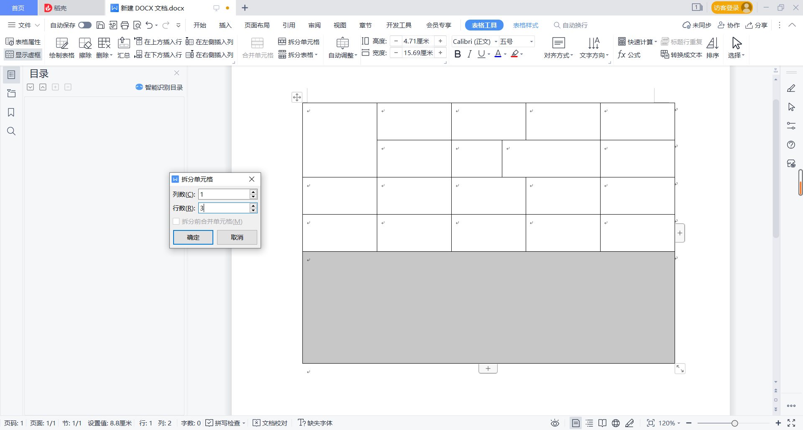Toggle the reading view icon in status bar
This screenshot has width=803, height=430.
pyautogui.click(x=602, y=423)
